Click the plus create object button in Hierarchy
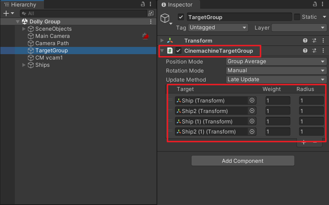329x205 pixels. coord(6,13)
